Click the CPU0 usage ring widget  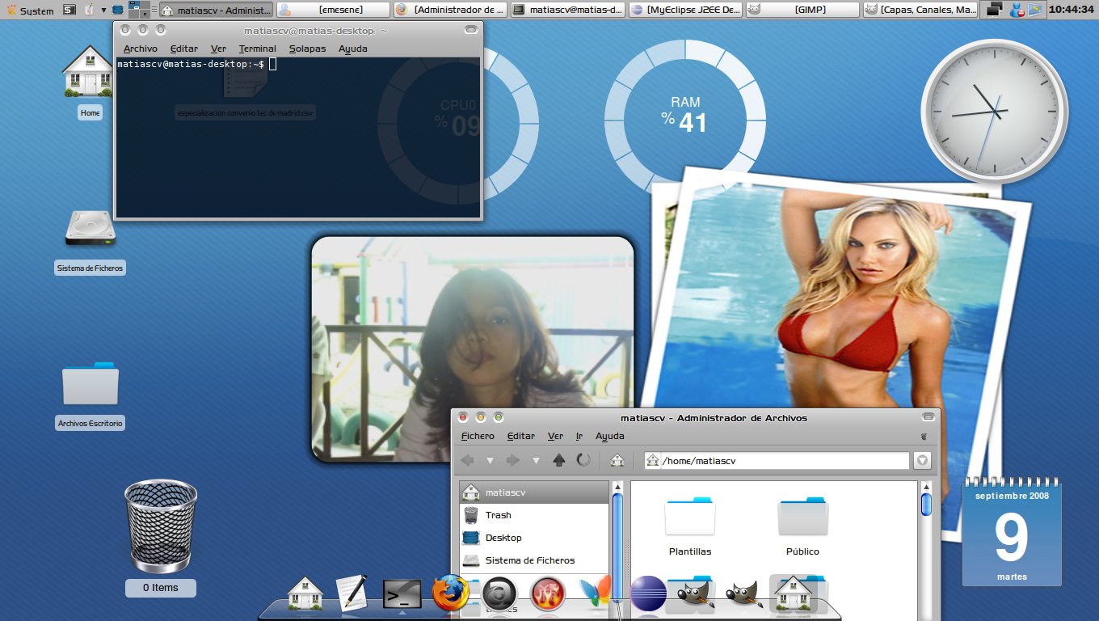click(458, 123)
